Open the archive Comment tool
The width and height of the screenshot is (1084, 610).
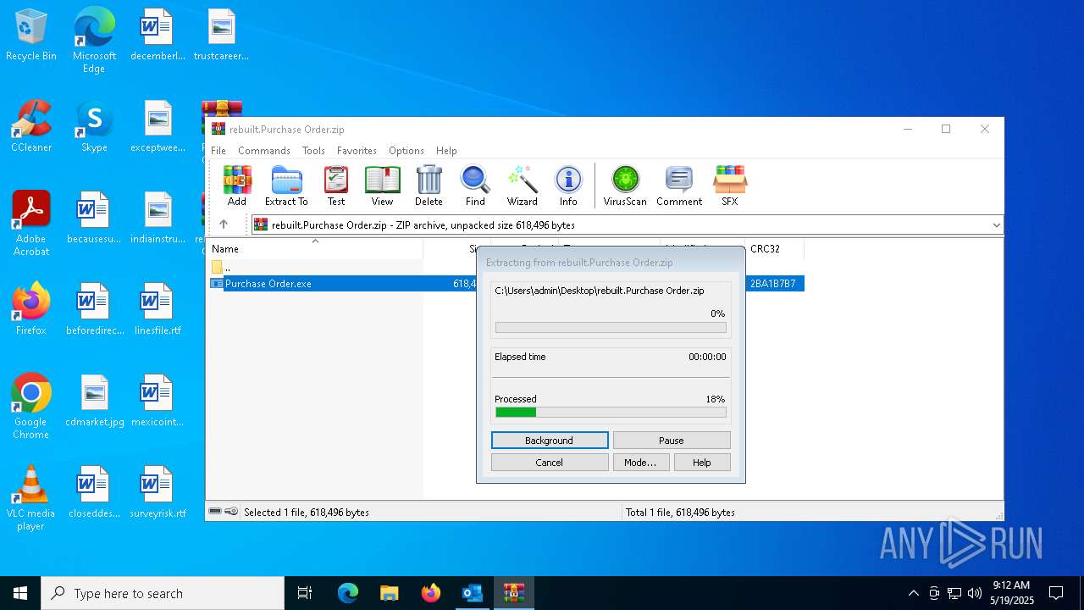click(679, 186)
